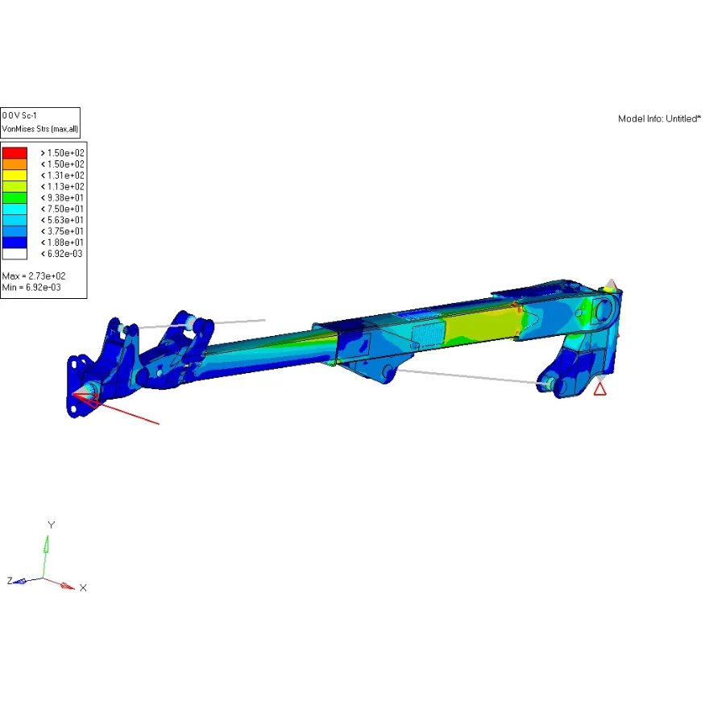Image resolution: width=705 pixels, height=705 pixels.
Task: Select the VonMises Strs legend title
Action: tap(39, 128)
